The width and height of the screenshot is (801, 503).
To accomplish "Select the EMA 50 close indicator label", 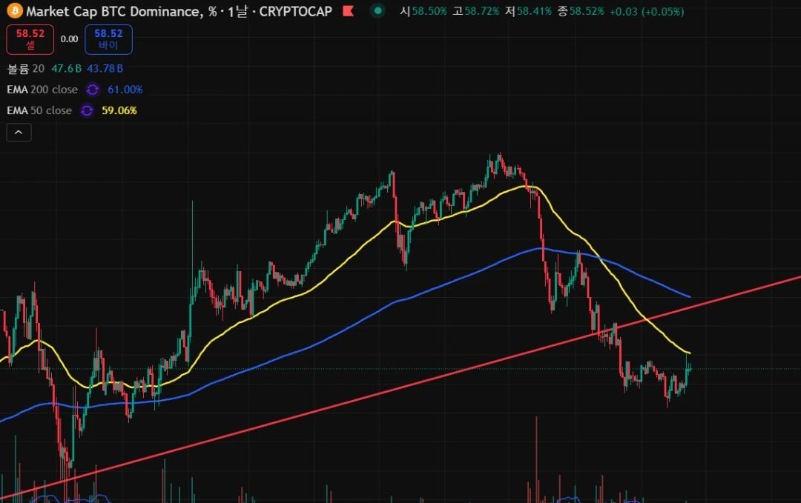I will tap(39, 110).
